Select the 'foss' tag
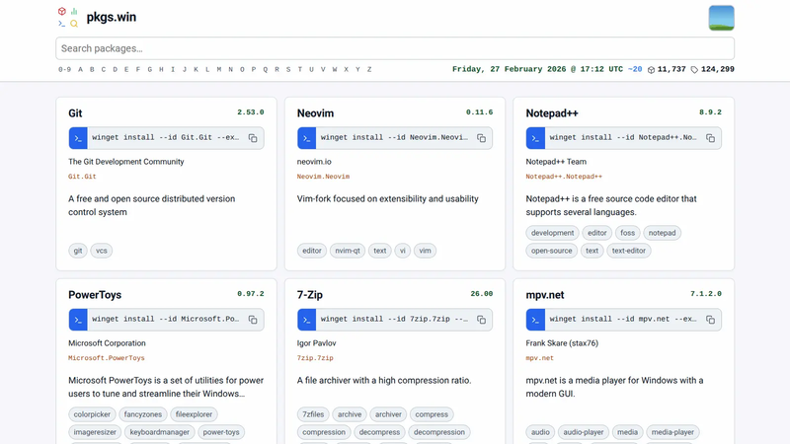This screenshot has width=790, height=444. 627,233
